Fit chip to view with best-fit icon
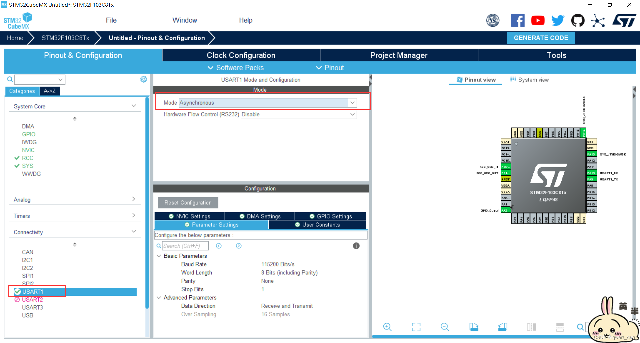 [416, 327]
